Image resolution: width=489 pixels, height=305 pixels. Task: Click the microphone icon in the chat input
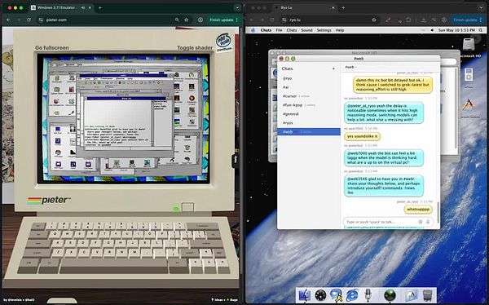point(428,222)
